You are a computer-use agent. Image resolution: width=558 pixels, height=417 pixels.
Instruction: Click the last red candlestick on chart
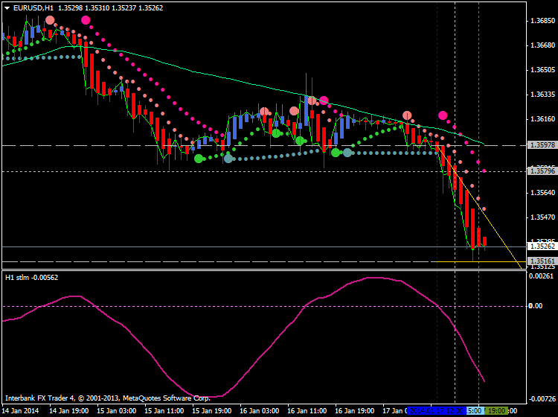pyautogui.click(x=485, y=241)
